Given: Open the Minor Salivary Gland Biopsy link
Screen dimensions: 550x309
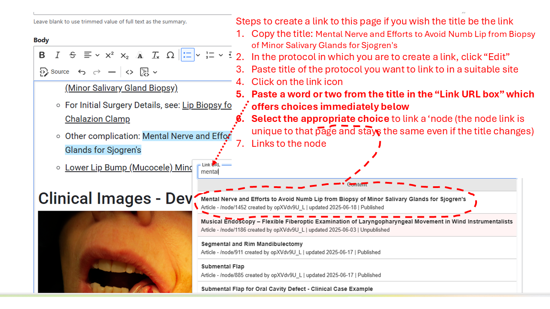Looking at the screenshot, I should point(121,88).
